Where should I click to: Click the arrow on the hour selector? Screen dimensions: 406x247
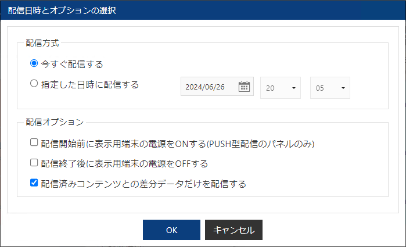click(293, 88)
